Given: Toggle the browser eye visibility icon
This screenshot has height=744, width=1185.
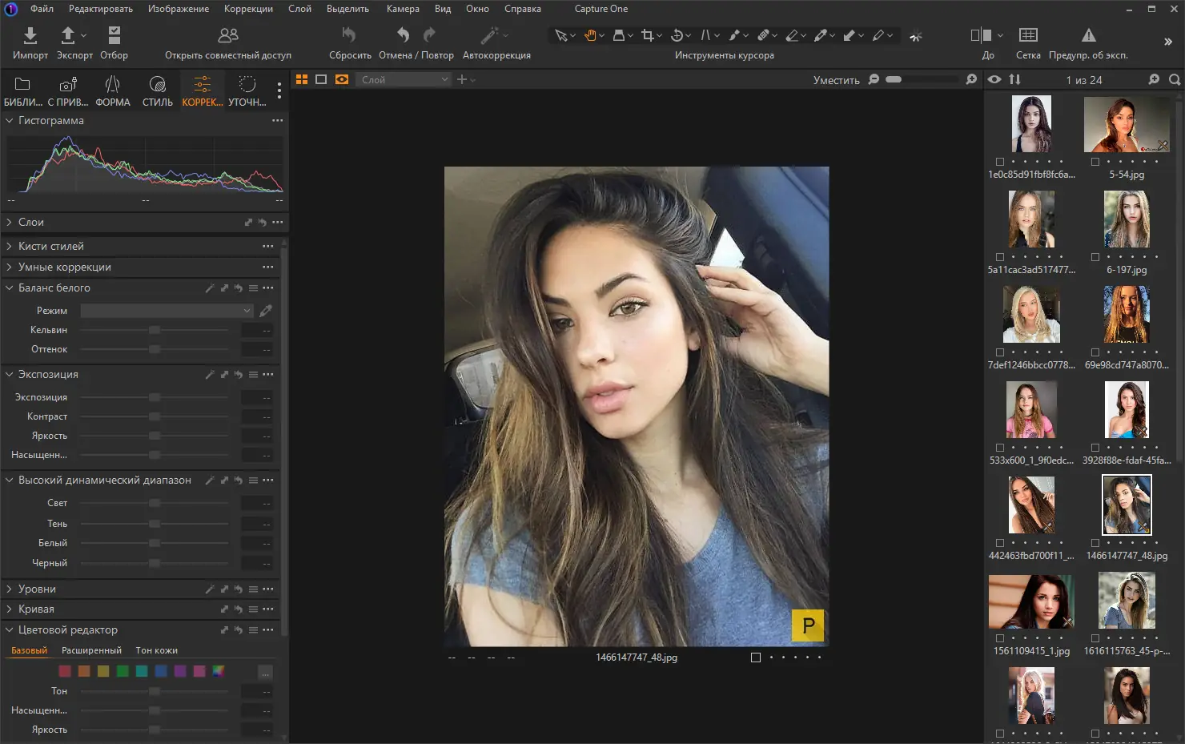Looking at the screenshot, I should [x=994, y=79].
